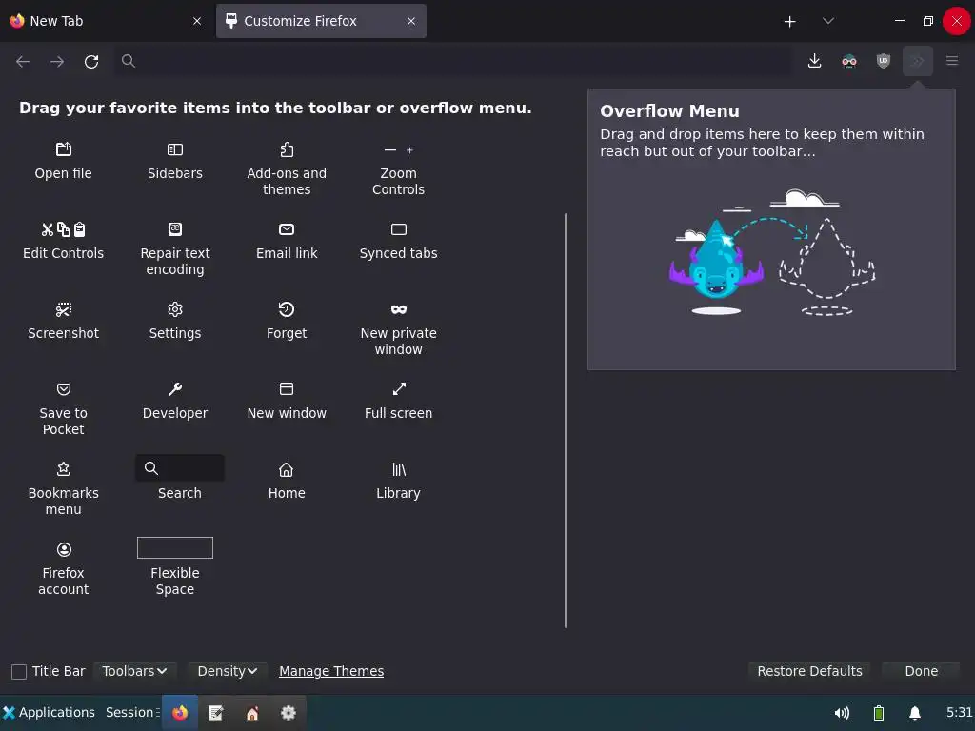Open the hamburger application menu
The image size is (975, 731).
point(952,61)
